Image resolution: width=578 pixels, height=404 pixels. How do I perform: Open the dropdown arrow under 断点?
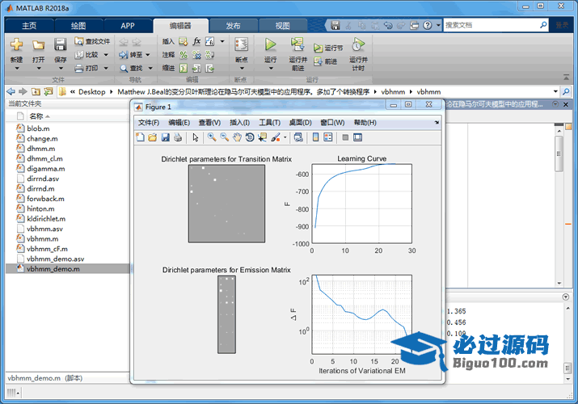pos(242,69)
